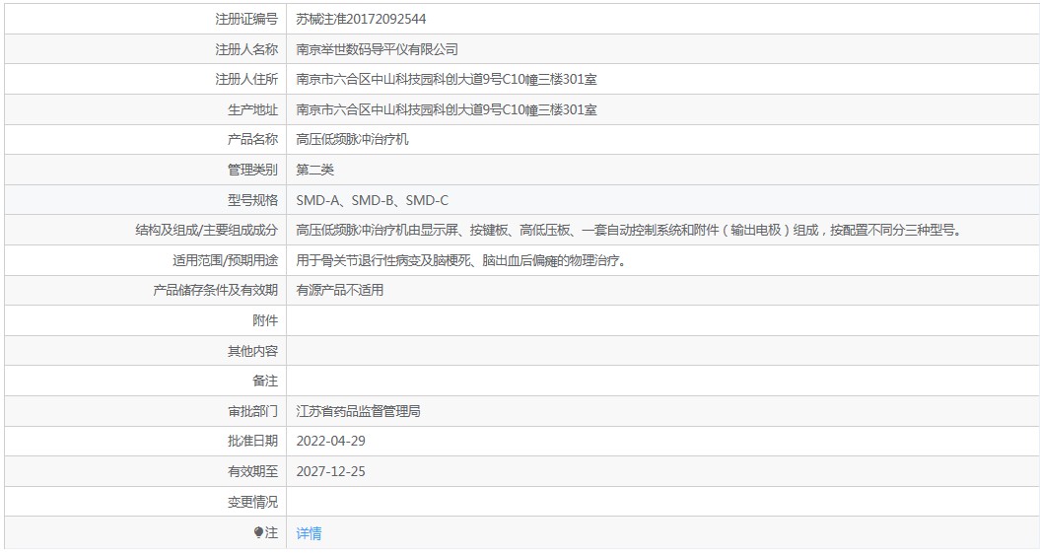Viewport: 1040px width, 555px height.
Task: Click the 备注 label
Action: tap(265, 382)
